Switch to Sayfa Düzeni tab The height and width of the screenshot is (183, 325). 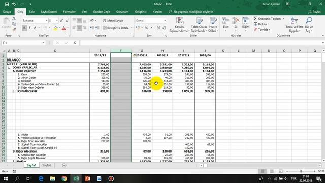49,12
